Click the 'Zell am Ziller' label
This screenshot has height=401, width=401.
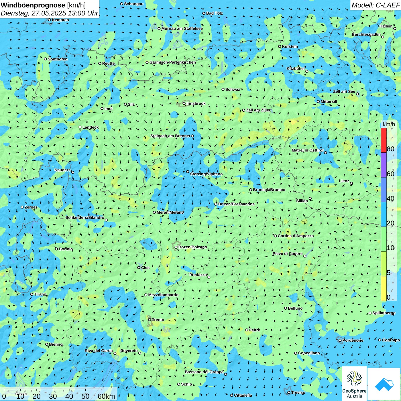pos(258,110)
